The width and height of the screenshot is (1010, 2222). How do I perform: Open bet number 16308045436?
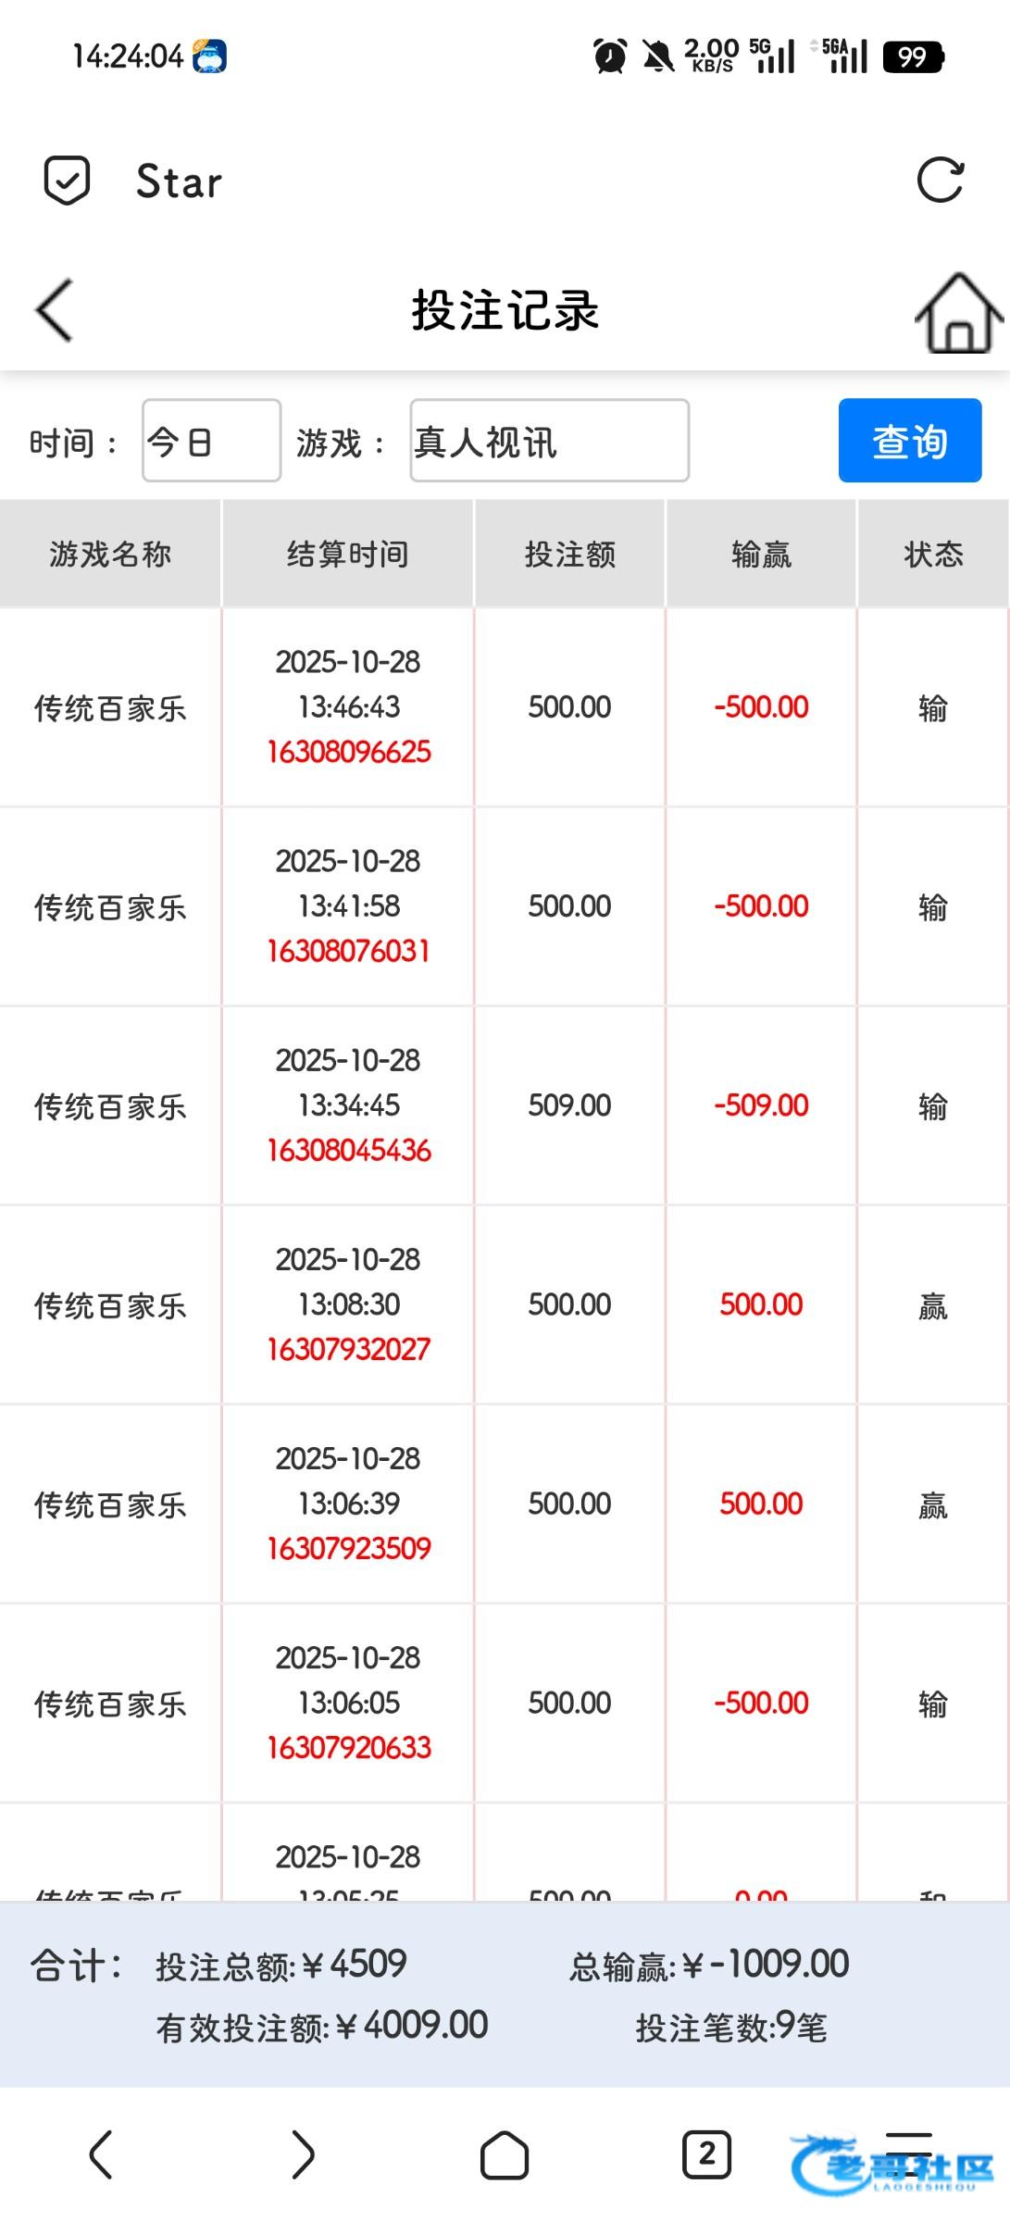point(349,1150)
